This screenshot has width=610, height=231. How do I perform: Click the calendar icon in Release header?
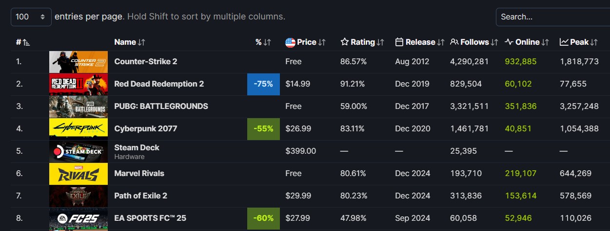399,42
